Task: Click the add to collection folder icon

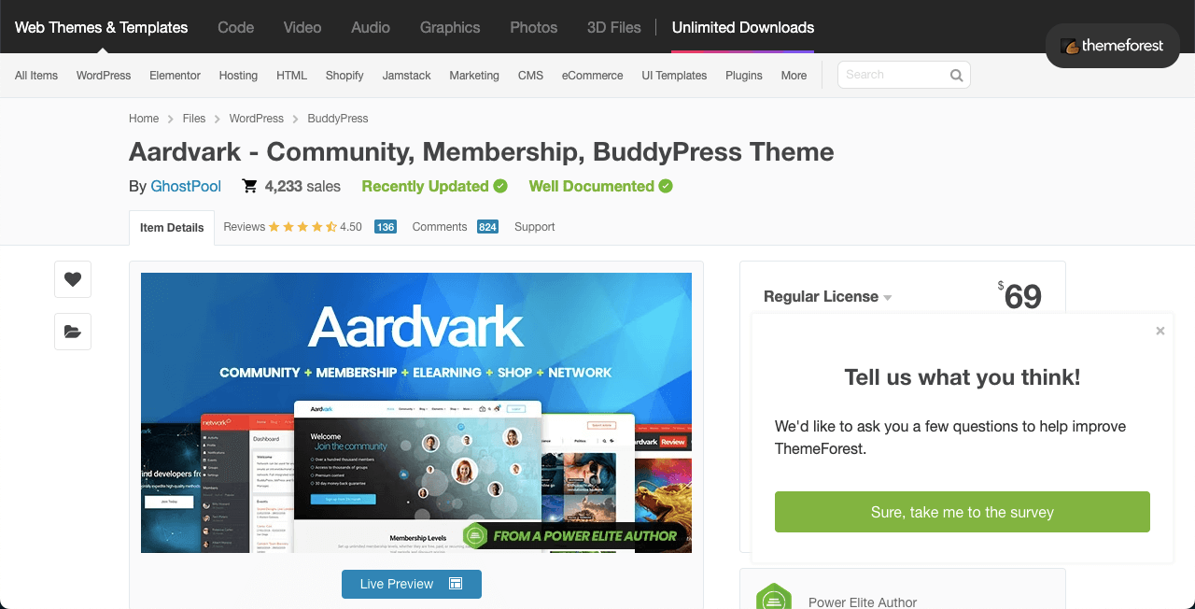Action: [x=73, y=332]
